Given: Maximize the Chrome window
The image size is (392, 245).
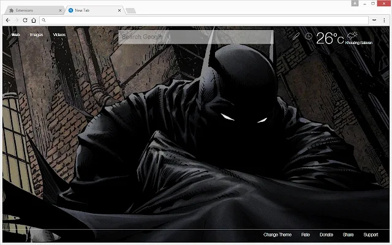Looking at the screenshot, I should pos(373,4).
